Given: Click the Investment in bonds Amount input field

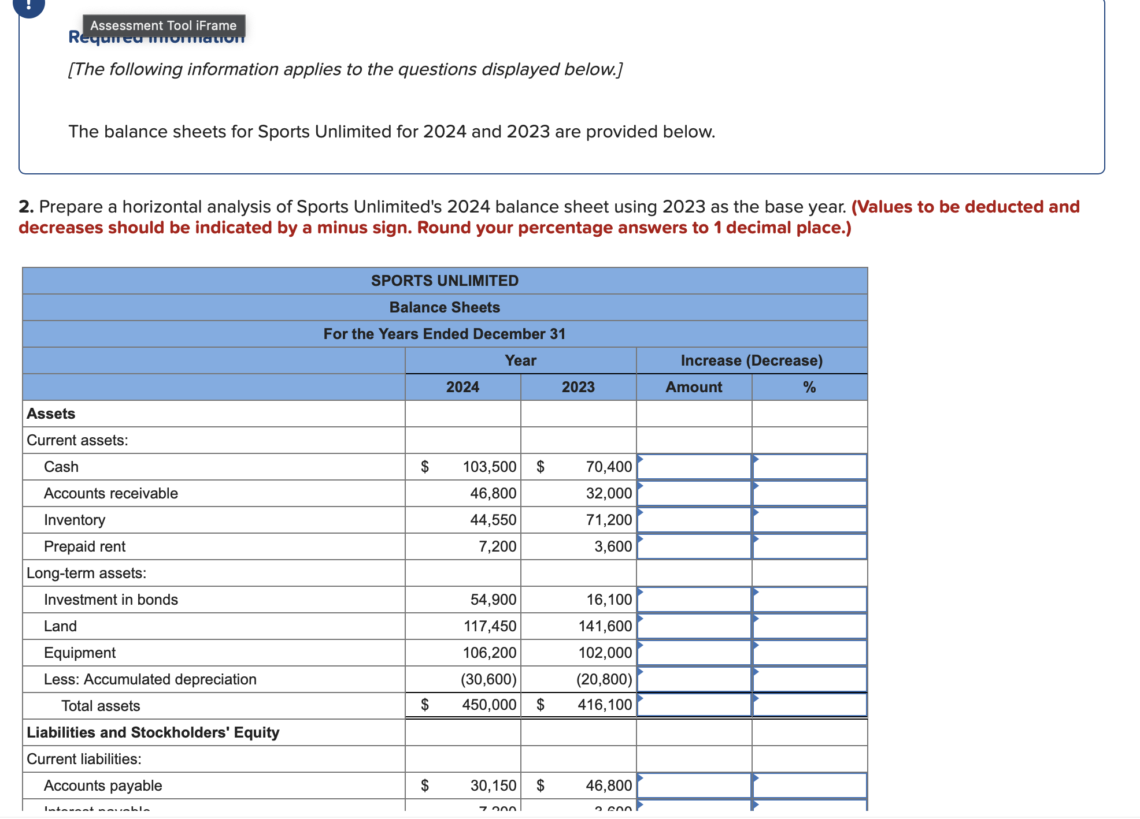Looking at the screenshot, I should pos(693,600).
